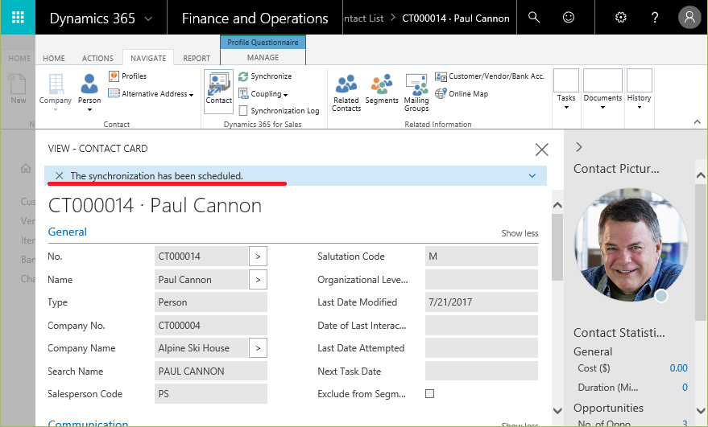Click Show less in General section

520,233
